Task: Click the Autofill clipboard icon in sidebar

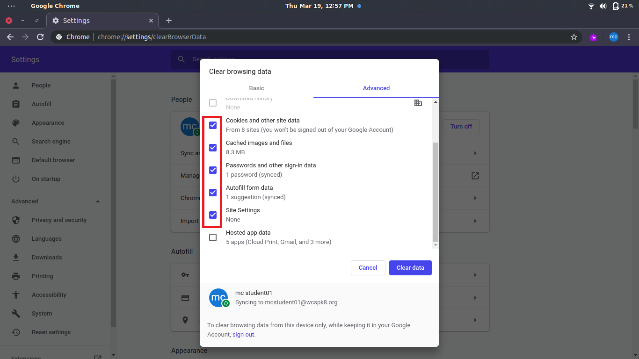Action: (x=16, y=104)
